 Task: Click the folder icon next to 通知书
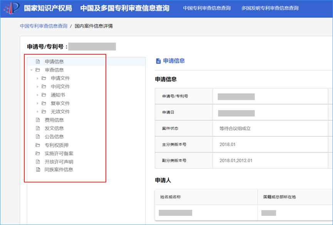click(44, 95)
